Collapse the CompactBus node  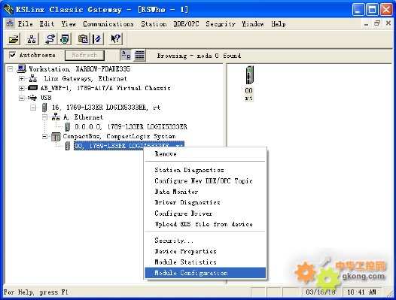[x=44, y=137]
